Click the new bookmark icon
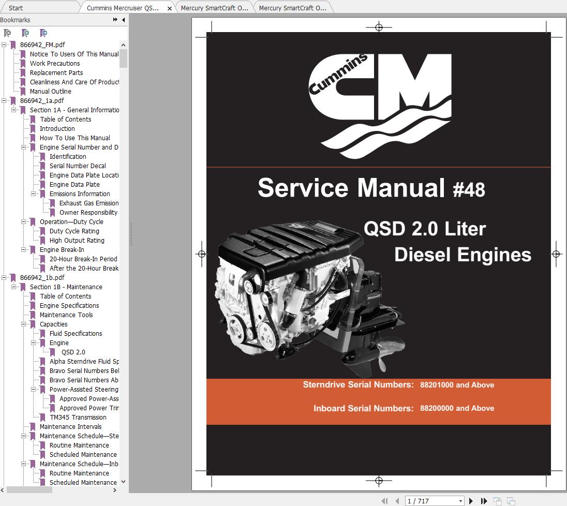The height and width of the screenshot is (506, 567). pyautogui.click(x=26, y=33)
